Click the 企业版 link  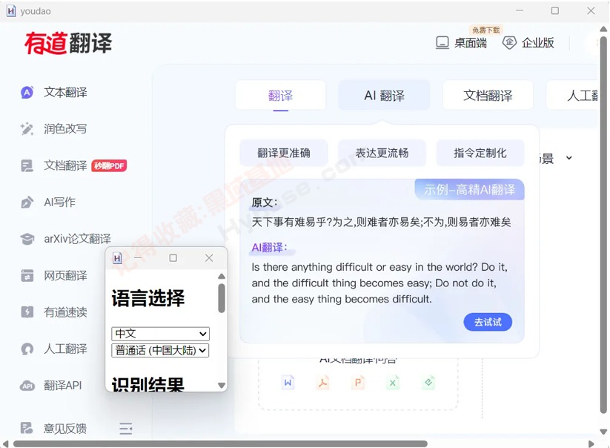[x=537, y=43]
